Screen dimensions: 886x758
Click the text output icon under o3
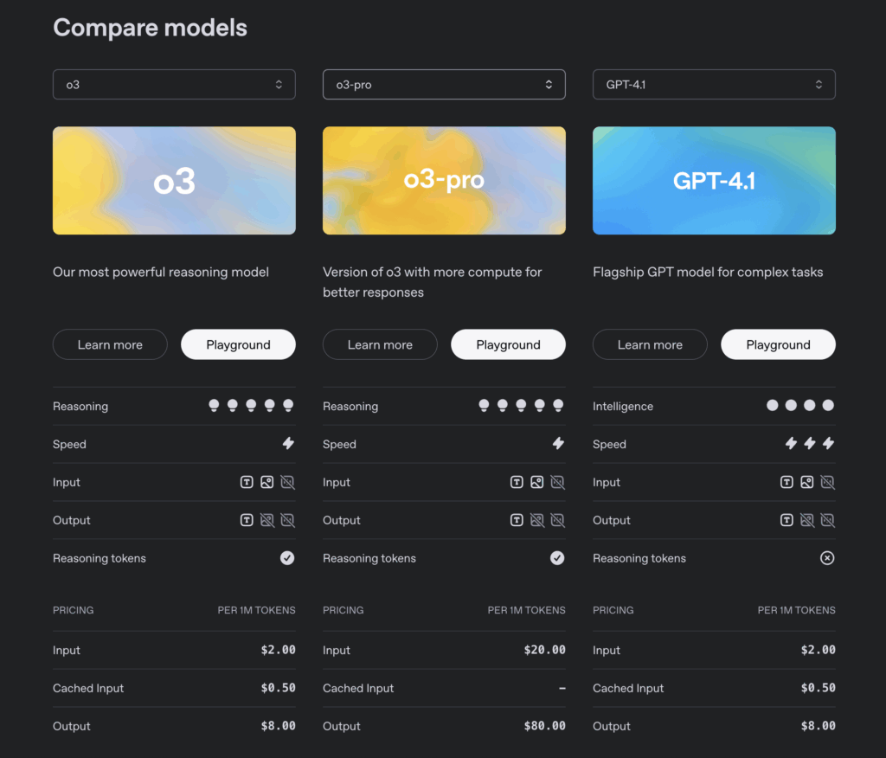click(247, 520)
